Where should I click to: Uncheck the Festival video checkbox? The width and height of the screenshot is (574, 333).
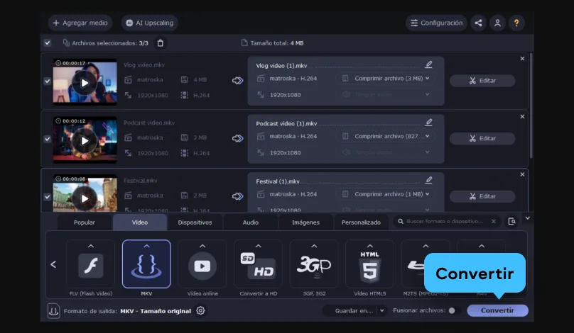tap(48, 197)
